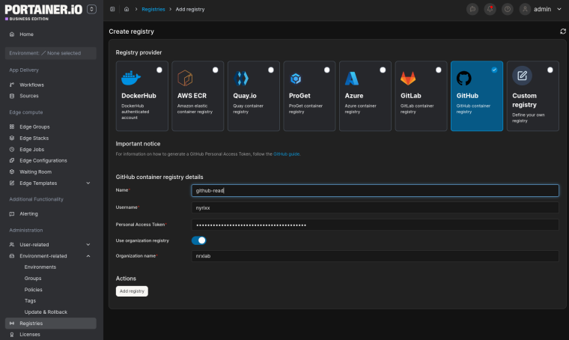Collapse the Environment-related section chevron
569x340 pixels.
click(88, 256)
